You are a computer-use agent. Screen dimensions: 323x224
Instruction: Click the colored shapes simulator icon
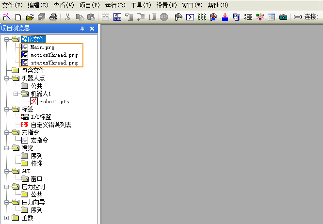tap(260, 17)
